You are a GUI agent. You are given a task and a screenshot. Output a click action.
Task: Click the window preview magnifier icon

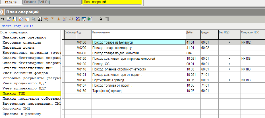pos(84,19)
